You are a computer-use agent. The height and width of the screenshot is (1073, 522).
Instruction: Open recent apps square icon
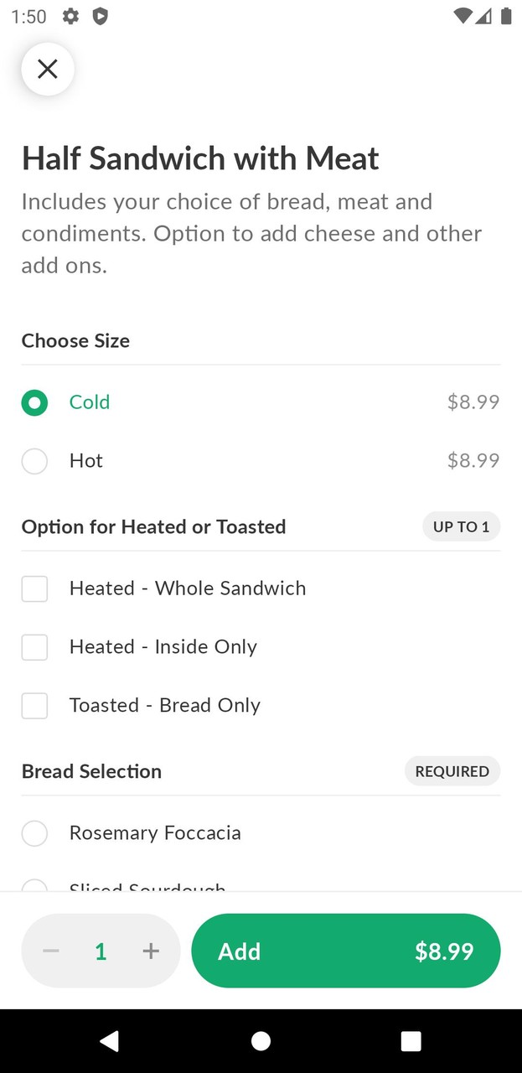point(411,1041)
